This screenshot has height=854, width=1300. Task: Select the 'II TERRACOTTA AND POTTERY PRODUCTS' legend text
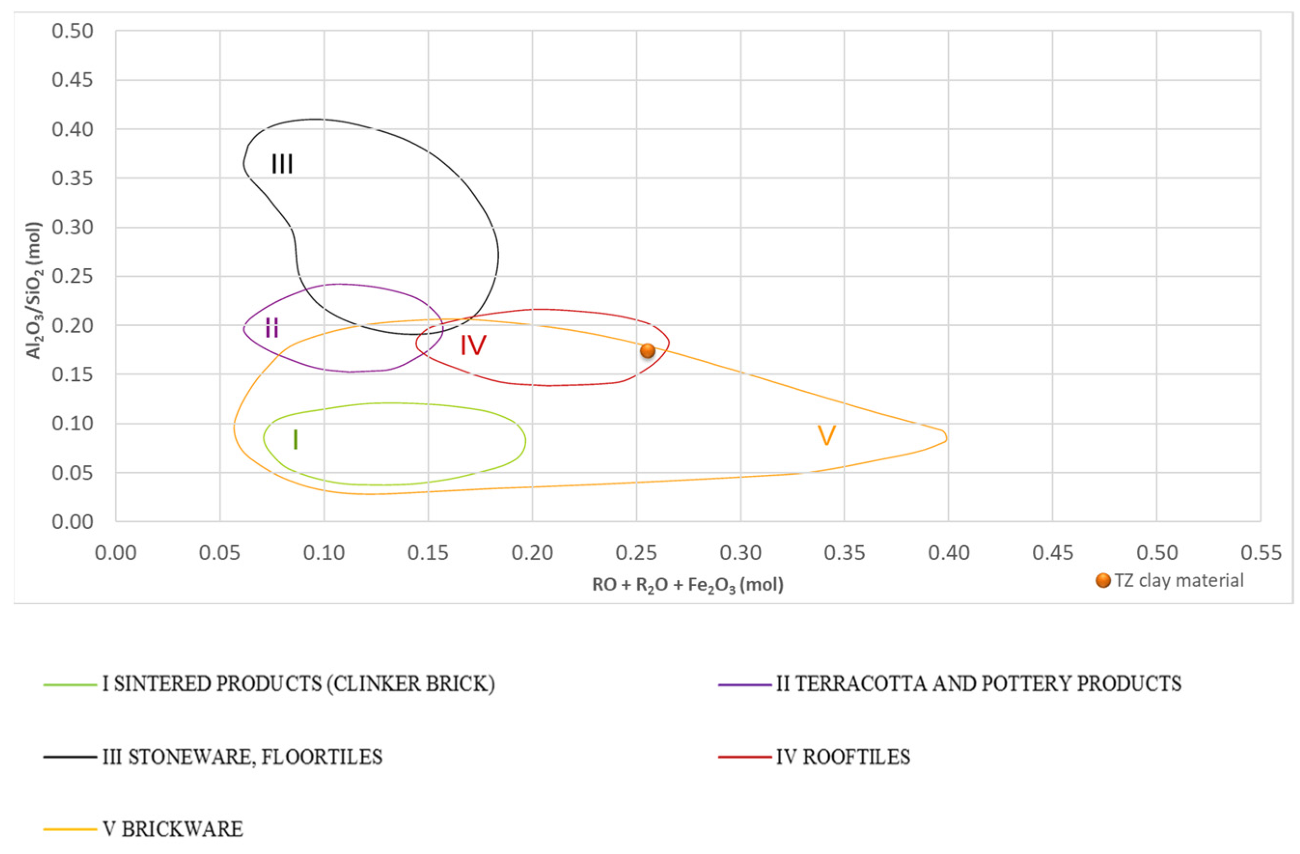979,684
